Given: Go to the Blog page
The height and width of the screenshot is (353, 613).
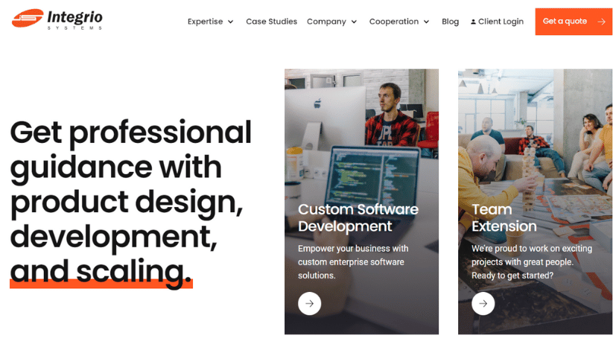Looking at the screenshot, I should (450, 22).
